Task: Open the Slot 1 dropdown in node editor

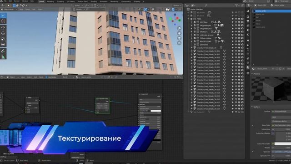Action: [x=68, y=77]
